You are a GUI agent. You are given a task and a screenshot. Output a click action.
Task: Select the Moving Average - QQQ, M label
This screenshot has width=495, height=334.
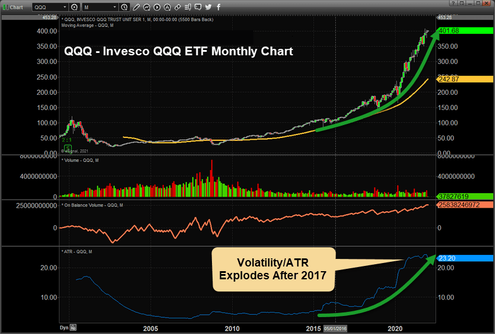pyautogui.click(x=87, y=25)
